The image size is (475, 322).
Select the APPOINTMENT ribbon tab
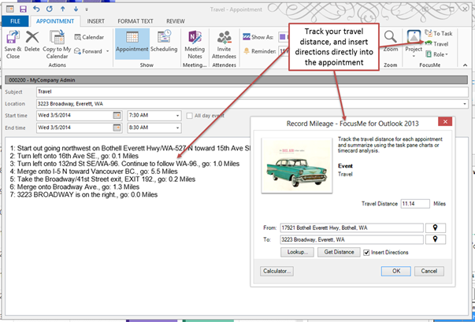pos(55,21)
